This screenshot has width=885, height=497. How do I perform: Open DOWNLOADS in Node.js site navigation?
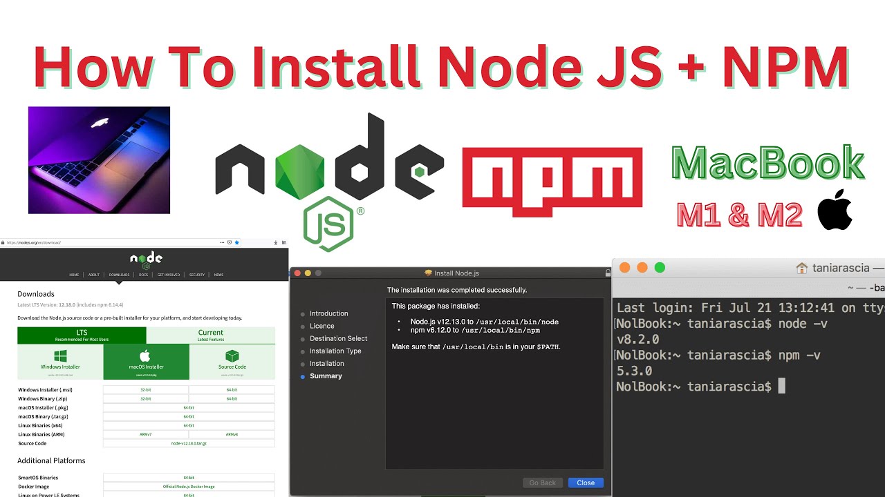119,275
